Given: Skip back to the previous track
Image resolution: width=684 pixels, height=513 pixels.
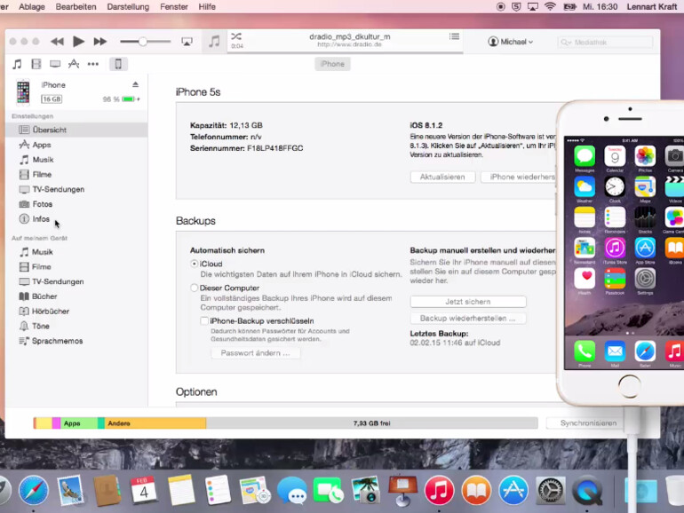Looking at the screenshot, I should click(57, 42).
